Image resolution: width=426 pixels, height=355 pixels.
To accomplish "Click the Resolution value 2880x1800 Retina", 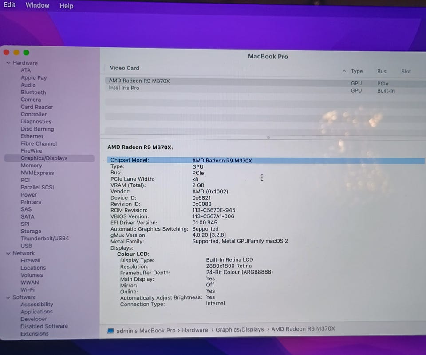I will (x=229, y=266).
